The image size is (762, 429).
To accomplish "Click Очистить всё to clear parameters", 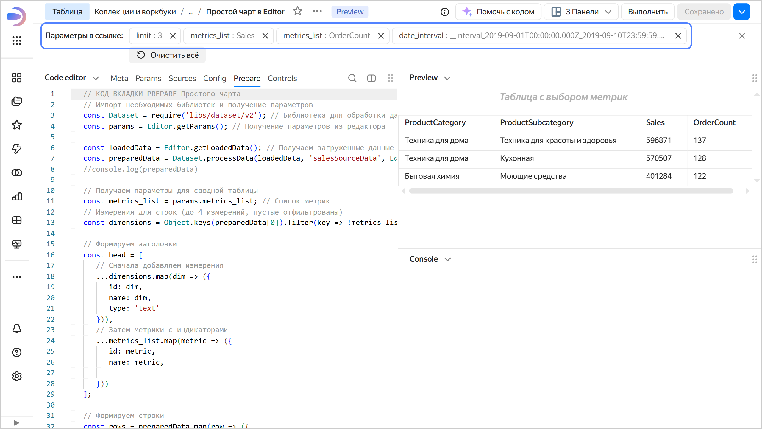I will (x=168, y=55).
